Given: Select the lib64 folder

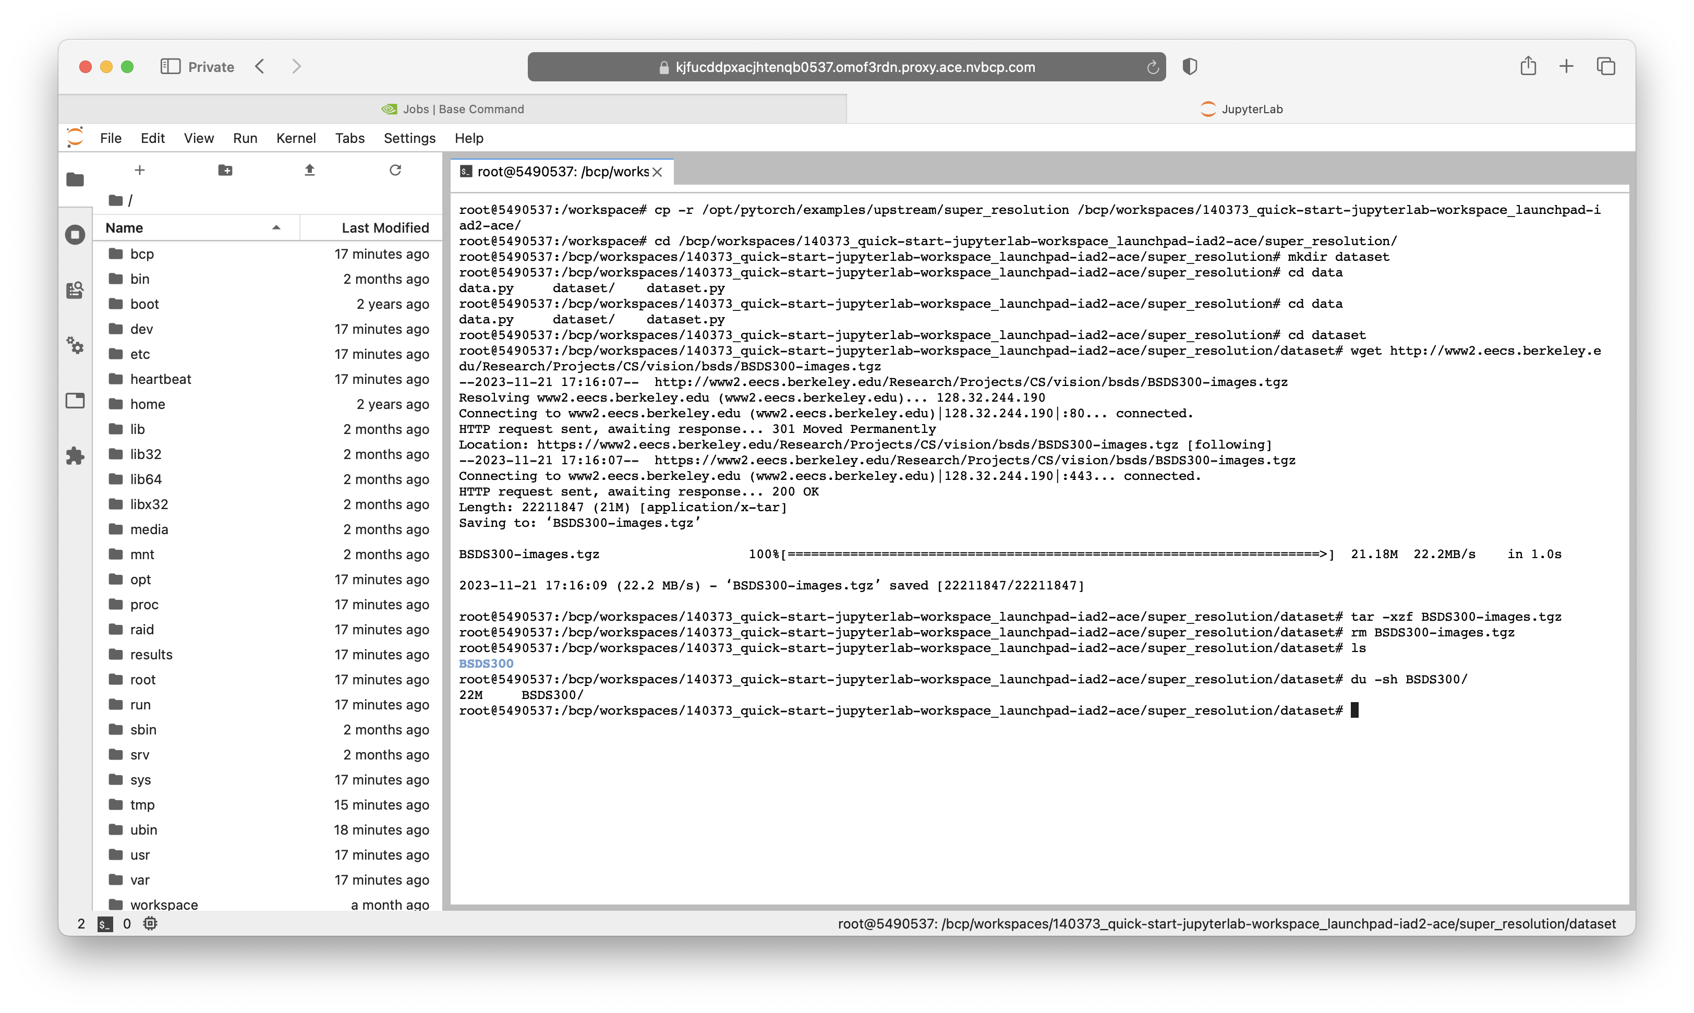Looking at the screenshot, I should (x=268, y=479).
